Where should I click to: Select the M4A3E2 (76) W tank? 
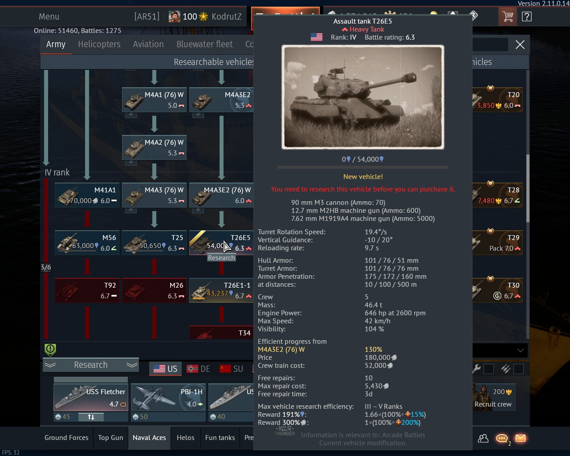[221, 195]
